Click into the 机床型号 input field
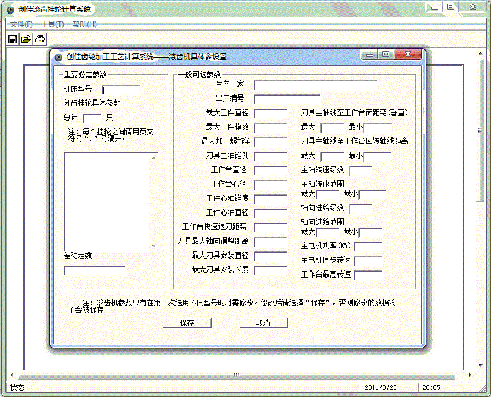The height and width of the screenshot is (397, 491). click(x=121, y=88)
